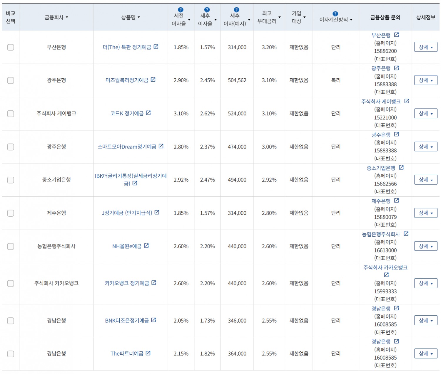Image resolution: width=441 pixels, height=374 pixels.
Task: Click homepage icon beside 광주은행 in 미즈월복리정기예금 row
Action: click(x=396, y=68)
